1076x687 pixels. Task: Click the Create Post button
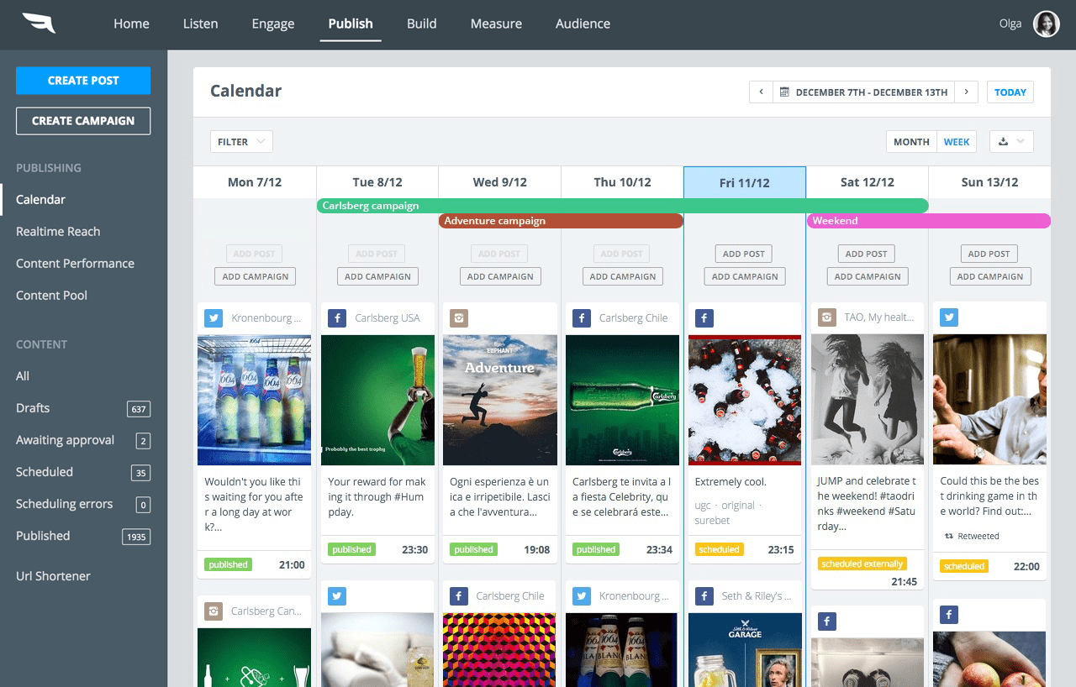pos(83,81)
